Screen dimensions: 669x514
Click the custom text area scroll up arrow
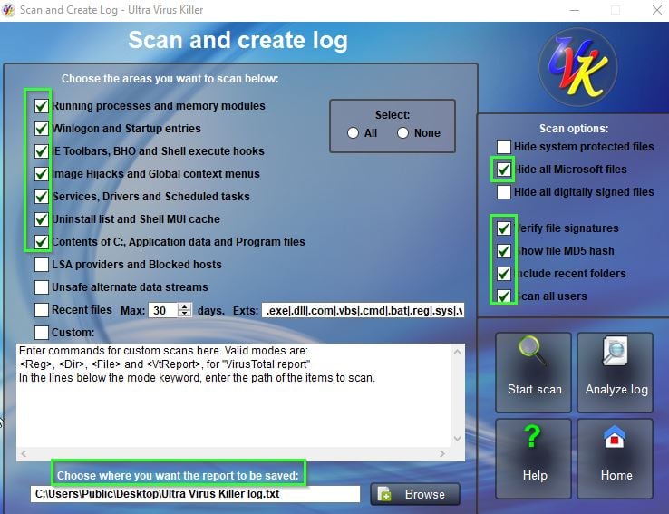click(458, 352)
